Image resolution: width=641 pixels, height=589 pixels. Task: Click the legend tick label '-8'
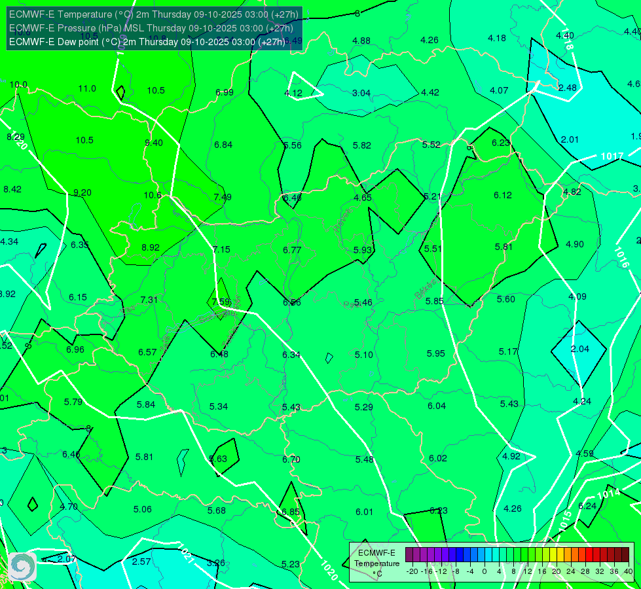tap(456, 571)
